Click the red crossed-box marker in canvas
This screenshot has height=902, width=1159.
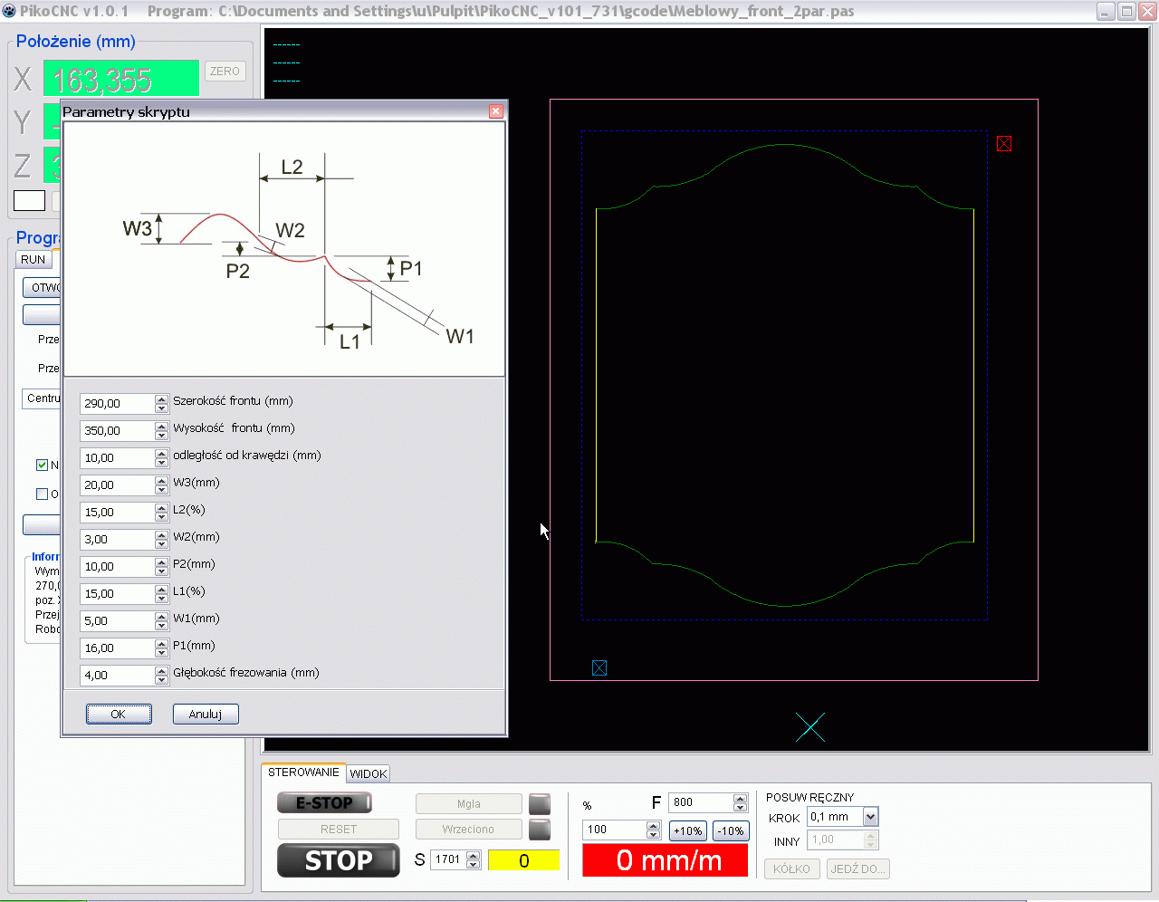pos(1004,144)
